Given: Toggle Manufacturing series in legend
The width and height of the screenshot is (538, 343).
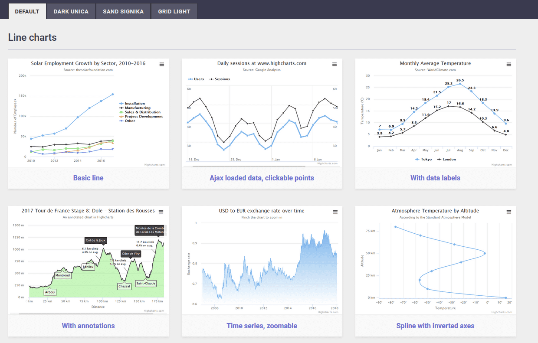Looking at the screenshot, I should tap(137, 108).
